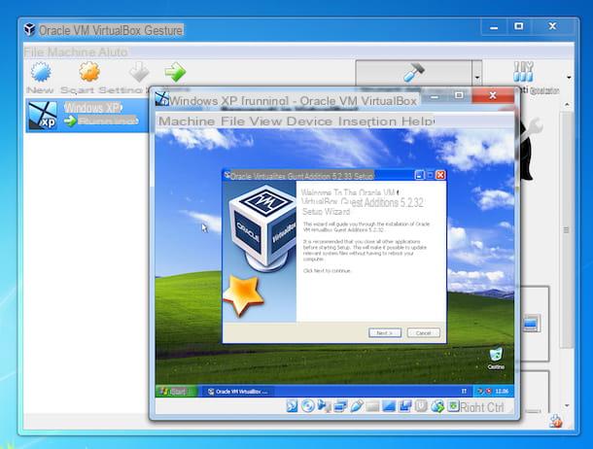Open Device menu in the VM window
The width and height of the screenshot is (593, 449).
pyautogui.click(x=309, y=121)
